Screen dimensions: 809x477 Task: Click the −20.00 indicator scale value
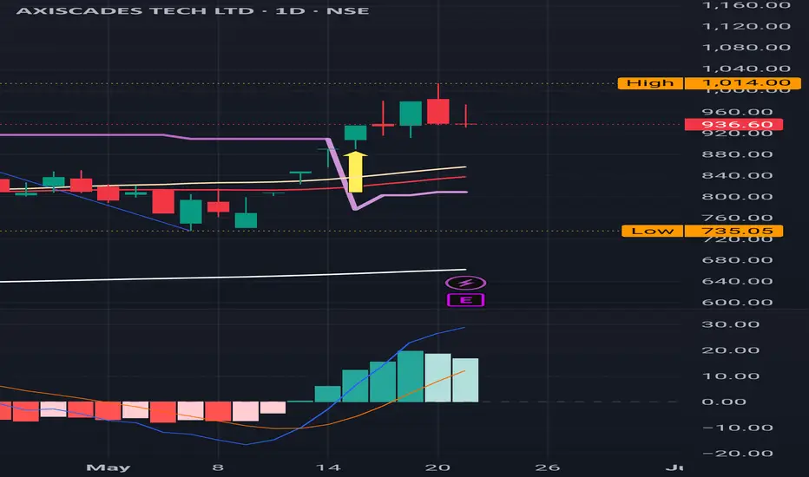tap(737, 454)
